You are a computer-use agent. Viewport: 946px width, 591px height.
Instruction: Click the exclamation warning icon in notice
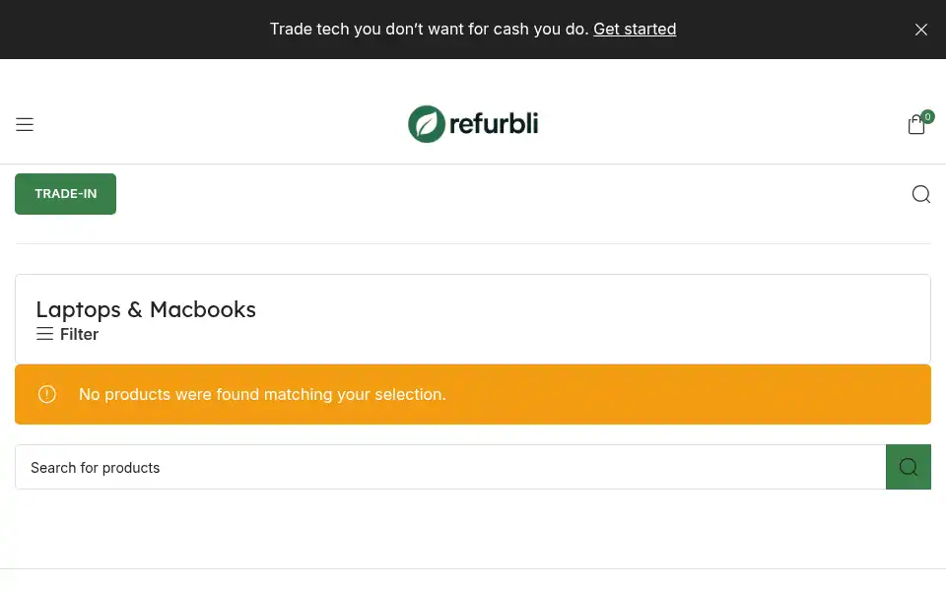pyautogui.click(x=47, y=394)
